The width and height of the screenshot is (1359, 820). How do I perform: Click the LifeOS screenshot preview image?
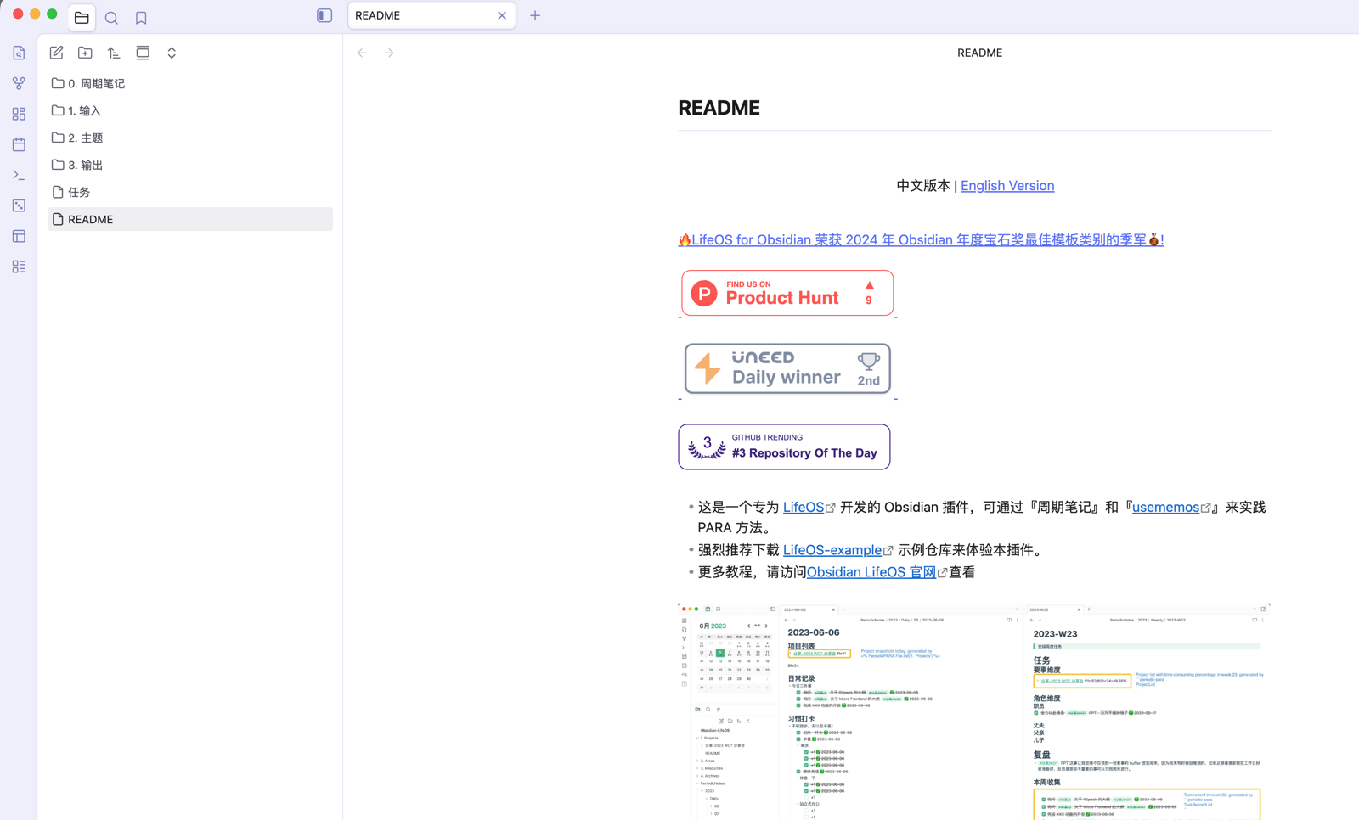point(974,711)
